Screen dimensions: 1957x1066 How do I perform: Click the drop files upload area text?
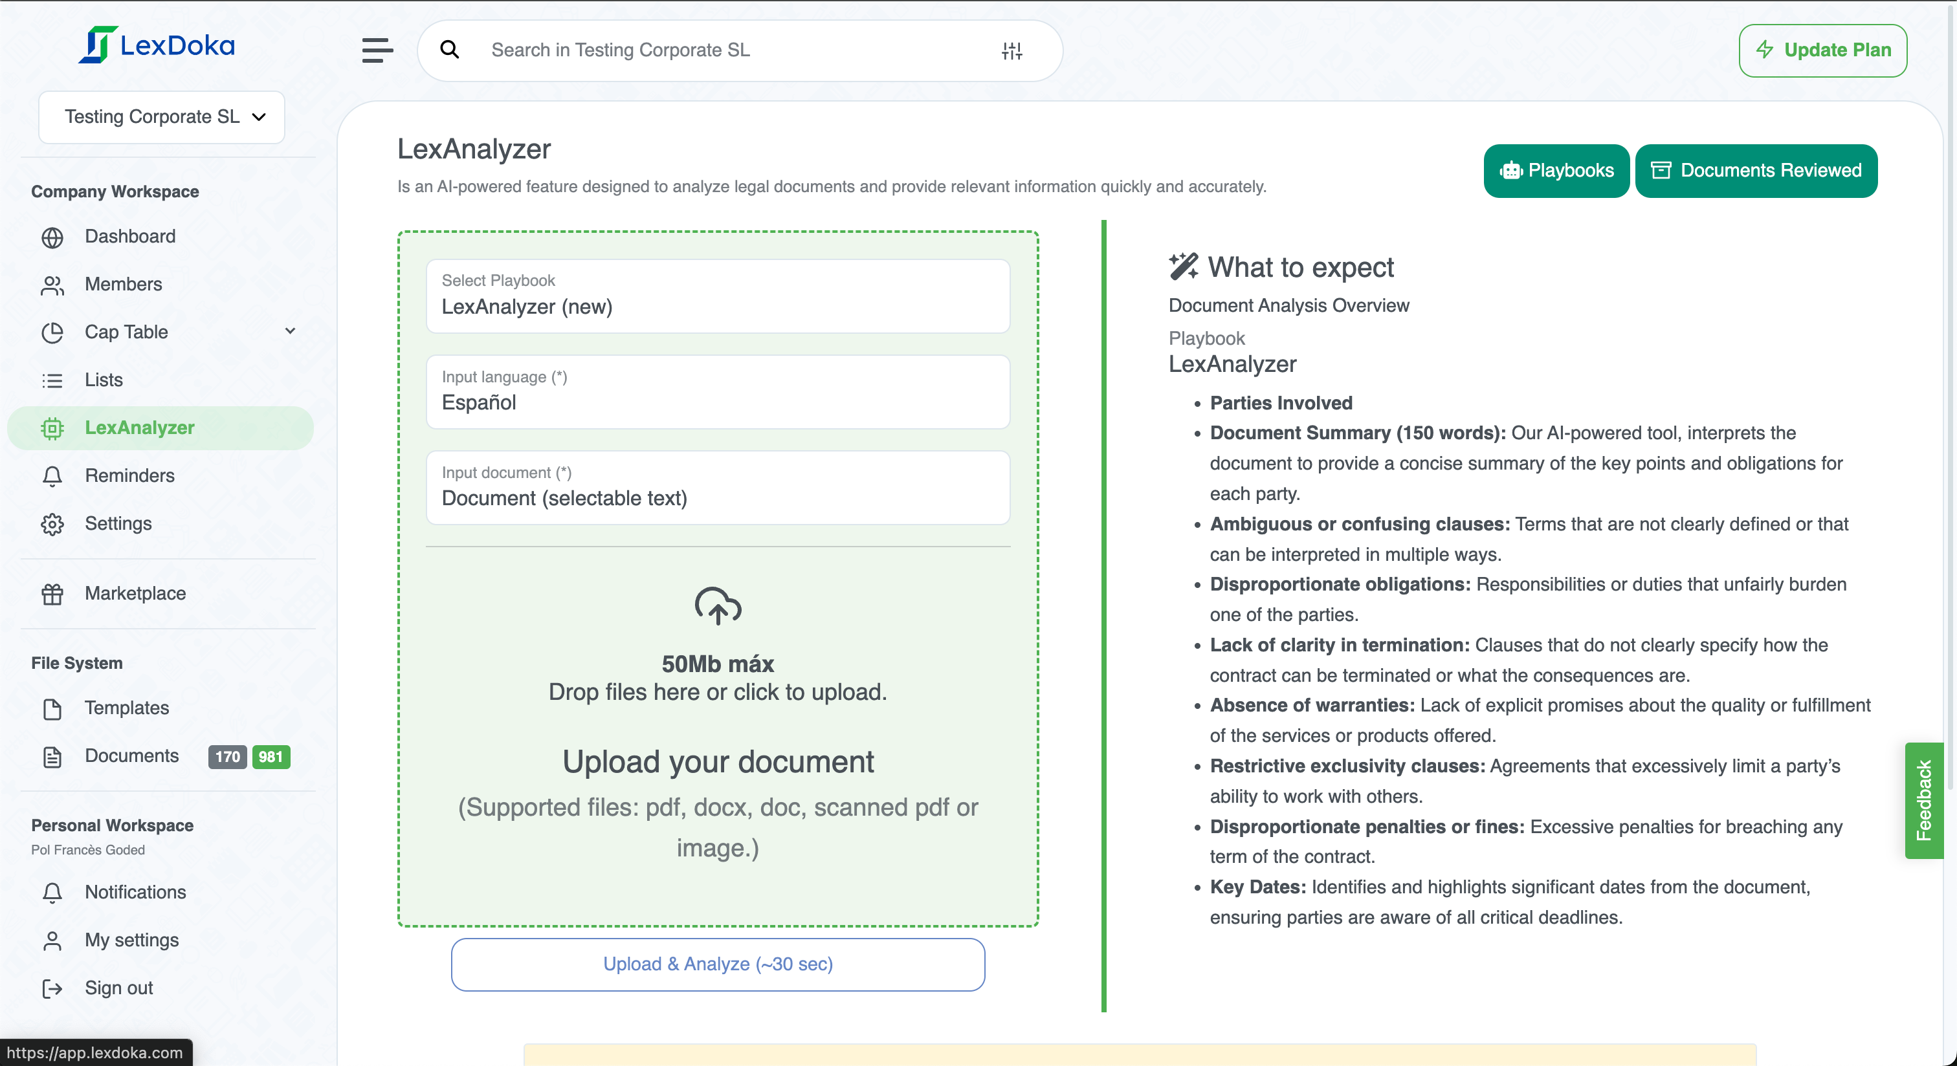pos(718,692)
